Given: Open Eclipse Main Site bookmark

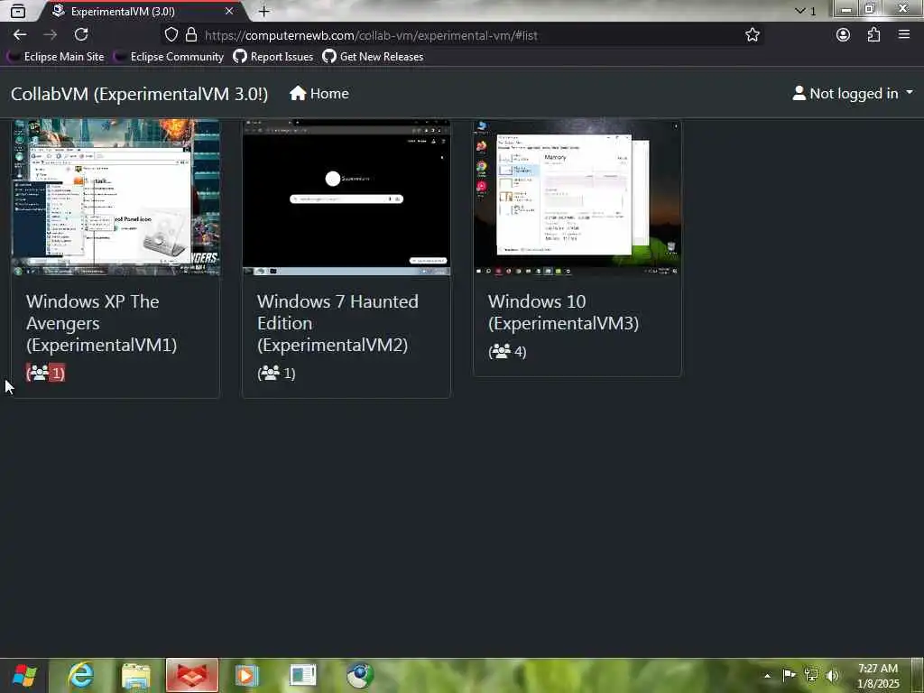Looking at the screenshot, I should point(57,57).
